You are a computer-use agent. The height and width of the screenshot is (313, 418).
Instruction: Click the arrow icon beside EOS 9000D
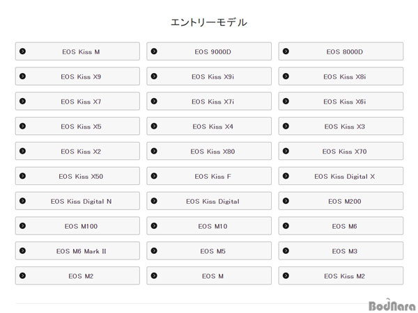[154, 51]
